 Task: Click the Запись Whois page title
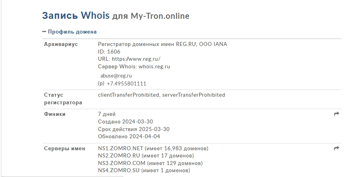pyautogui.click(x=76, y=16)
